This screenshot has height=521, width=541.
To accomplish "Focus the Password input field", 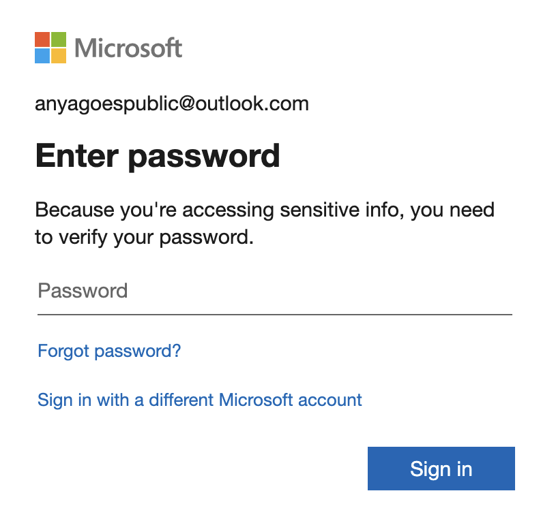I will (x=274, y=291).
